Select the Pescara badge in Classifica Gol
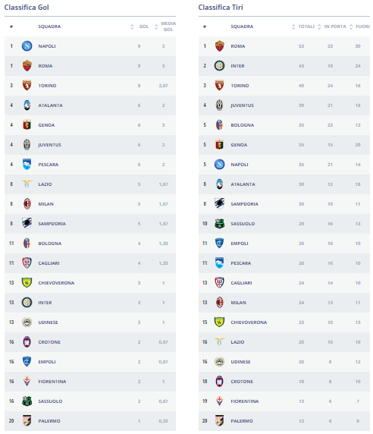The height and width of the screenshot is (434, 373). pos(27,164)
